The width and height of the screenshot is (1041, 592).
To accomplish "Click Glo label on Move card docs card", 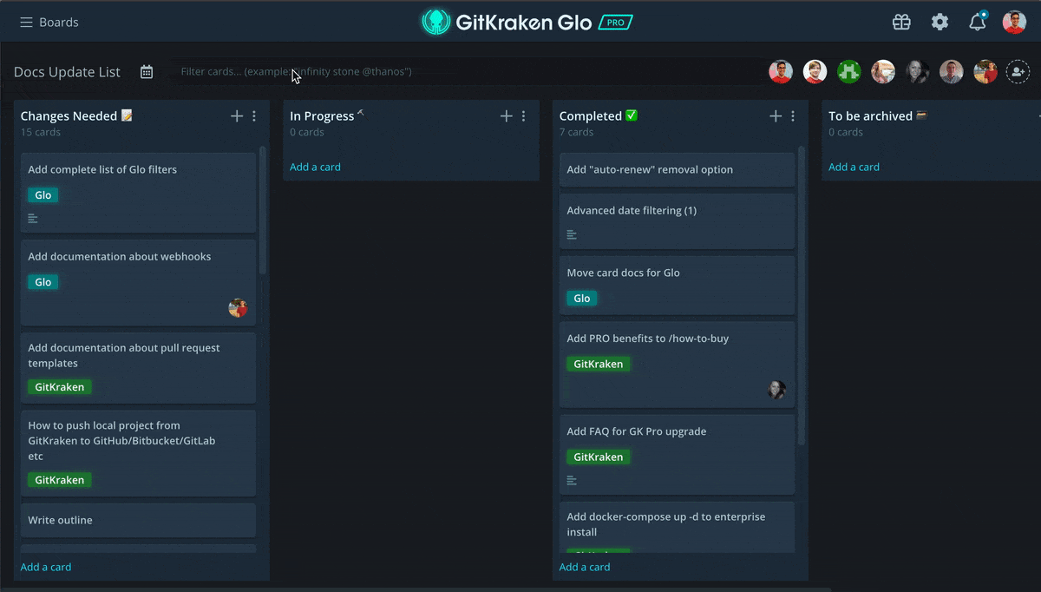I will coord(582,299).
